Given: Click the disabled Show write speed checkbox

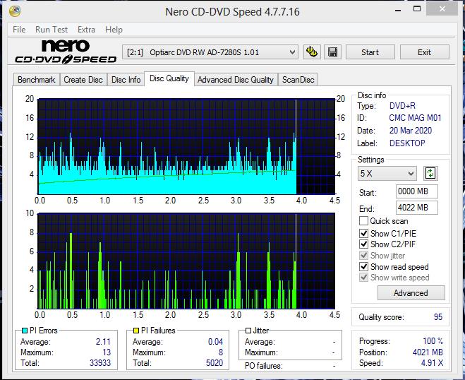Looking at the screenshot, I should click(x=363, y=278).
